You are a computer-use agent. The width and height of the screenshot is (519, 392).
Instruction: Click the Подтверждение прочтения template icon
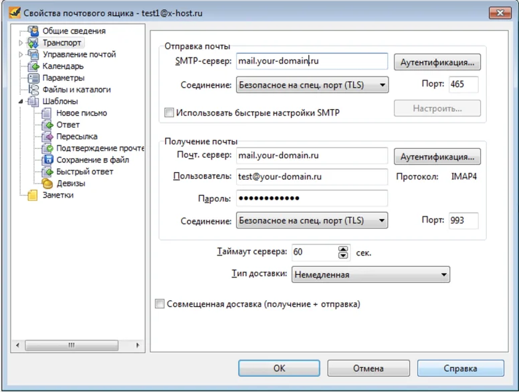pyautogui.click(x=47, y=148)
